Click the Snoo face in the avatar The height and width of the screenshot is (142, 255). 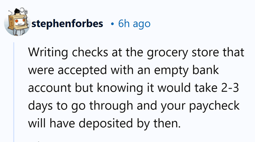pyautogui.click(x=19, y=22)
